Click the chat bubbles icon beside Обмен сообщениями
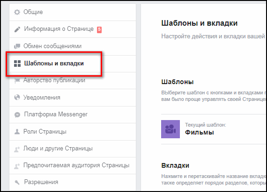The height and width of the screenshot is (192, 267). (x=17, y=46)
